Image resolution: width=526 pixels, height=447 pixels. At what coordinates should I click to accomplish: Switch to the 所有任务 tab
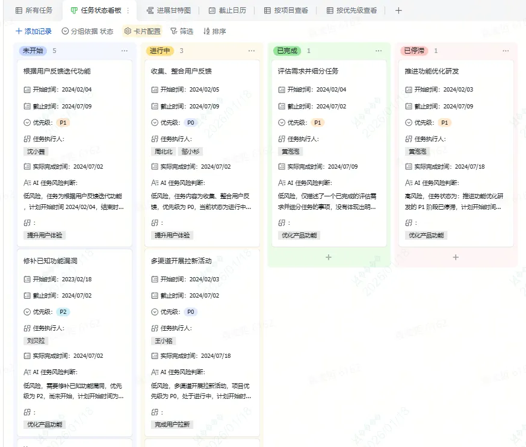pyautogui.click(x=34, y=10)
